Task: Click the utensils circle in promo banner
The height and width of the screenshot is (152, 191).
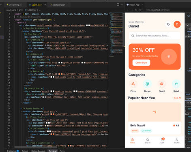Action: (x=169, y=57)
